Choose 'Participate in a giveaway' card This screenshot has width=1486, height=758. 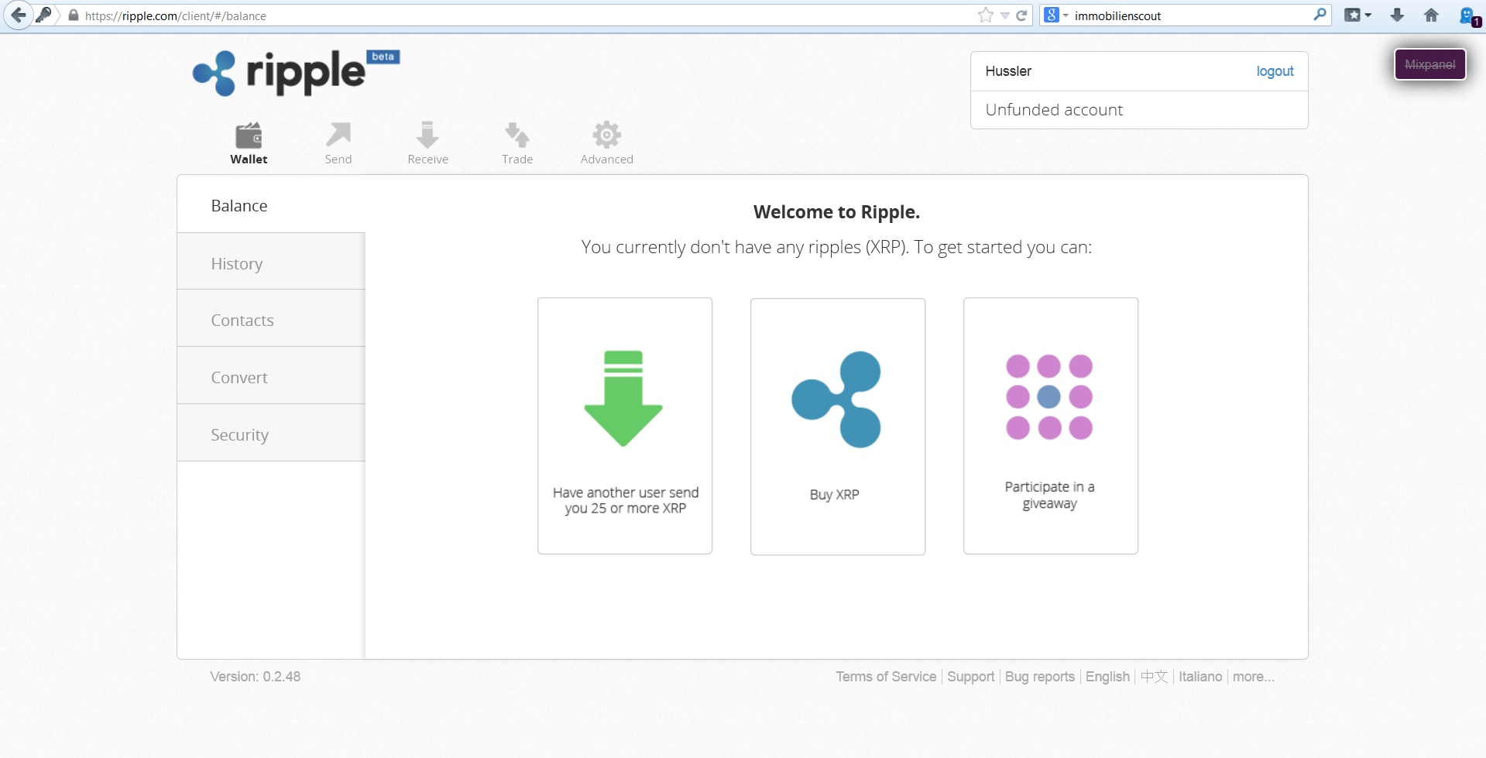[1051, 426]
